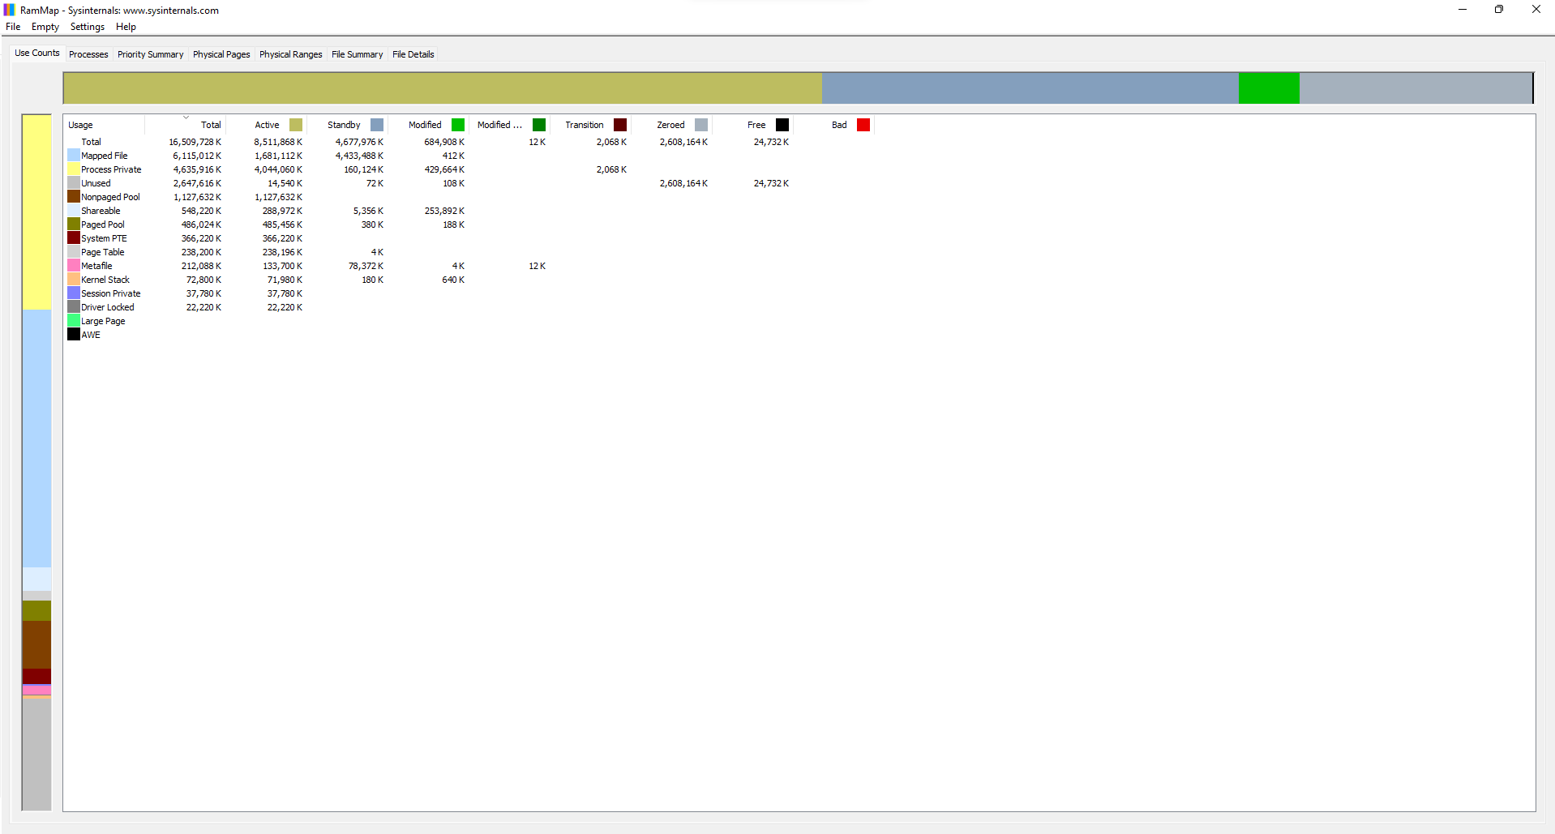The image size is (1555, 834).
Task: Select the Shareable row label
Action: pyautogui.click(x=101, y=211)
